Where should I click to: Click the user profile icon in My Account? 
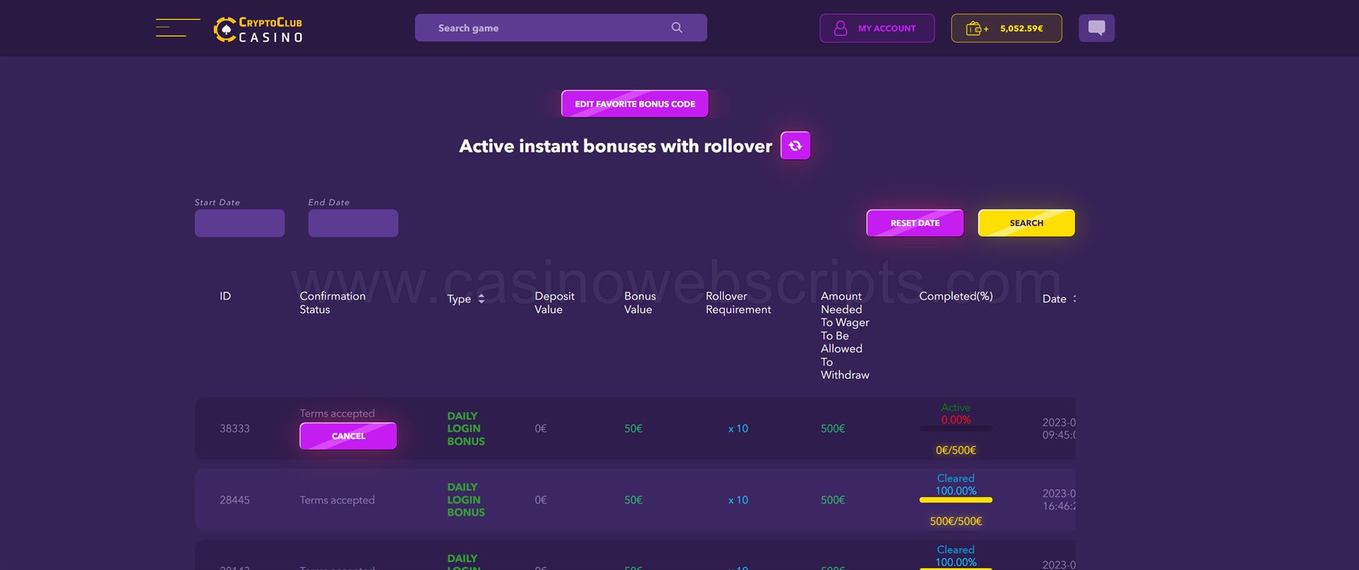[840, 28]
